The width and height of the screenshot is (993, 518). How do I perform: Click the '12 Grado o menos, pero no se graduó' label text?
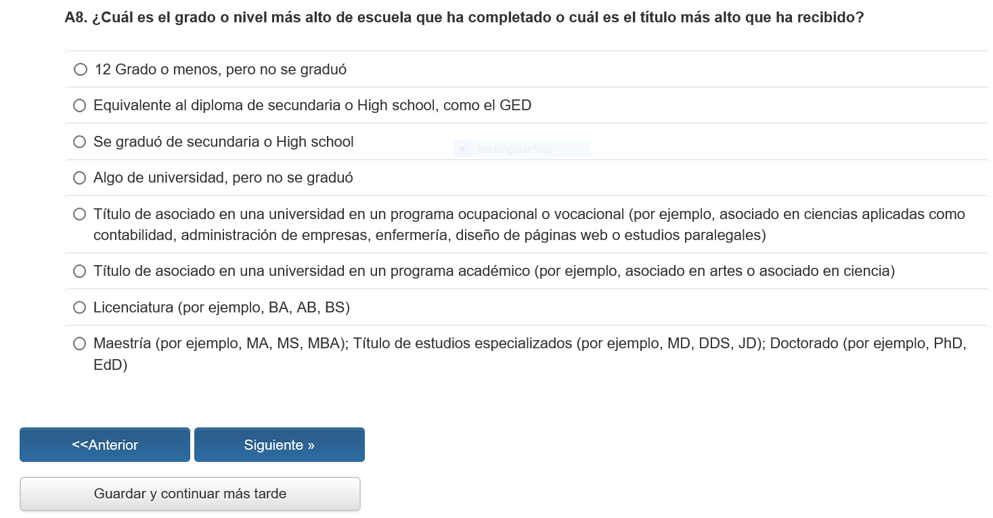[x=221, y=70]
